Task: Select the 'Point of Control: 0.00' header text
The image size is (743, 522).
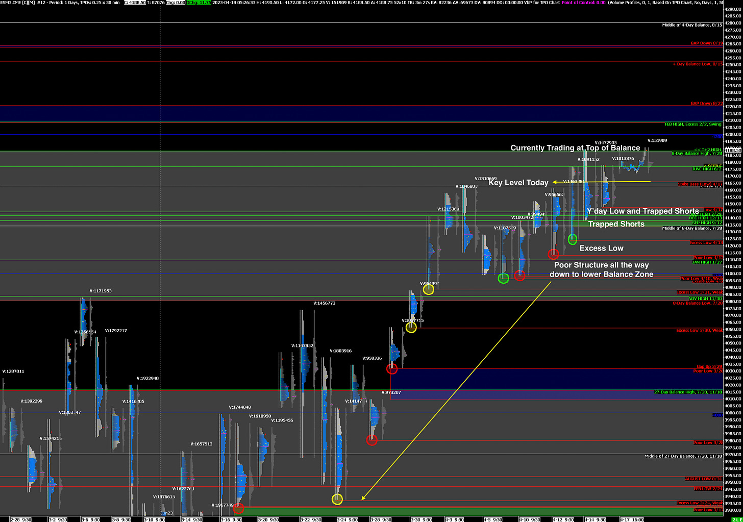Action: coord(583,3)
